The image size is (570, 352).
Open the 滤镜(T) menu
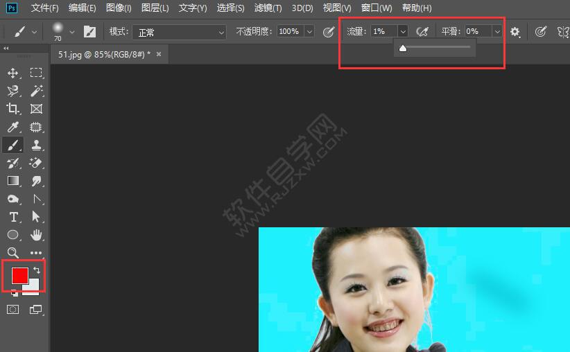coord(268,8)
